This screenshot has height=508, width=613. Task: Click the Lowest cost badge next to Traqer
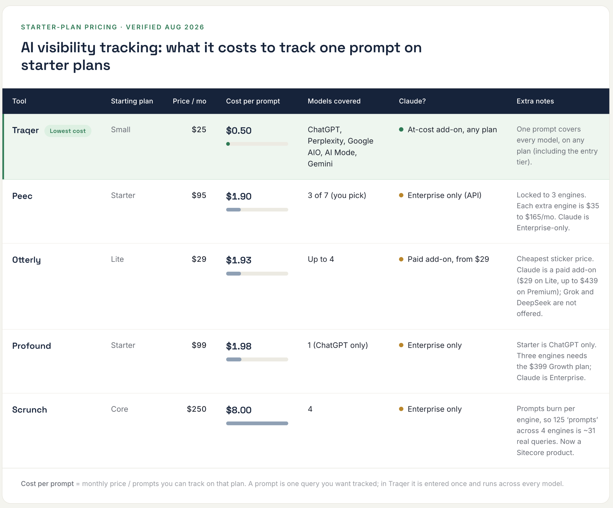coord(68,131)
